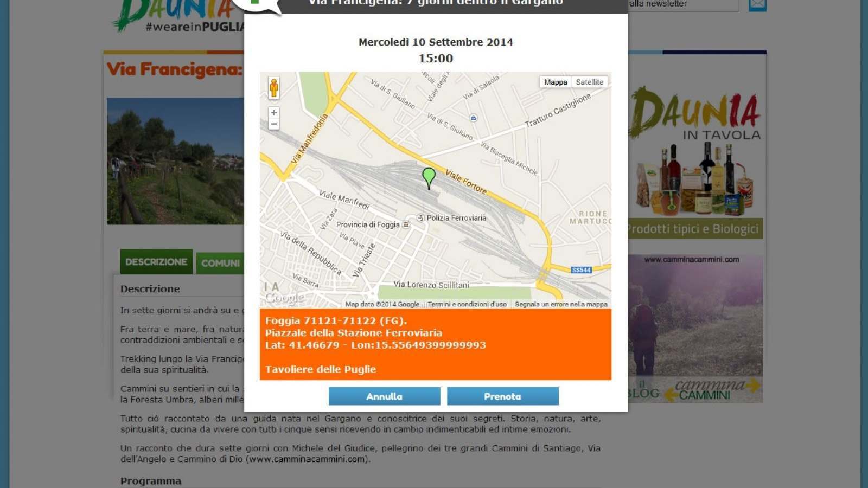Click the Lat: 41.46679 coordinates line
Image resolution: width=868 pixels, height=488 pixels.
tap(375, 345)
